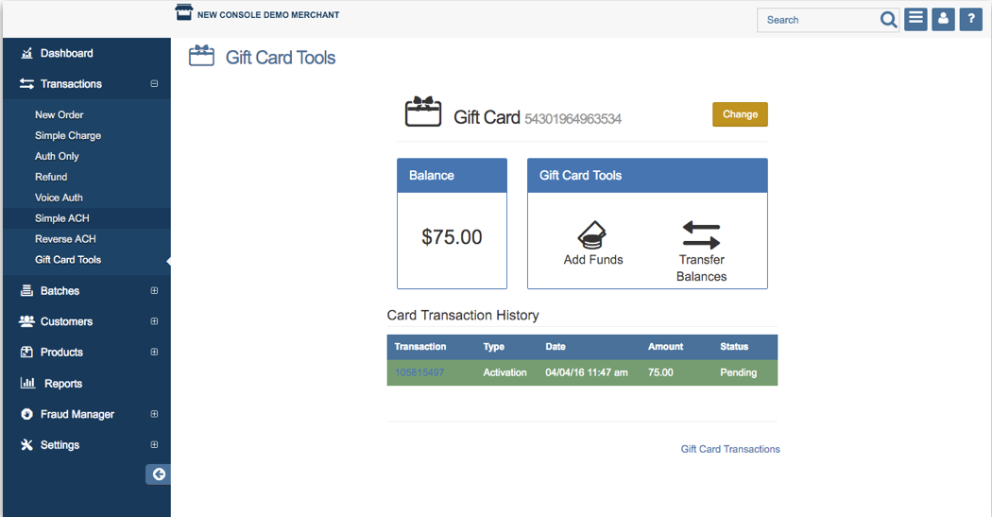The image size is (992, 517).
Task: Click Transfer Balances label
Action: 701,268
